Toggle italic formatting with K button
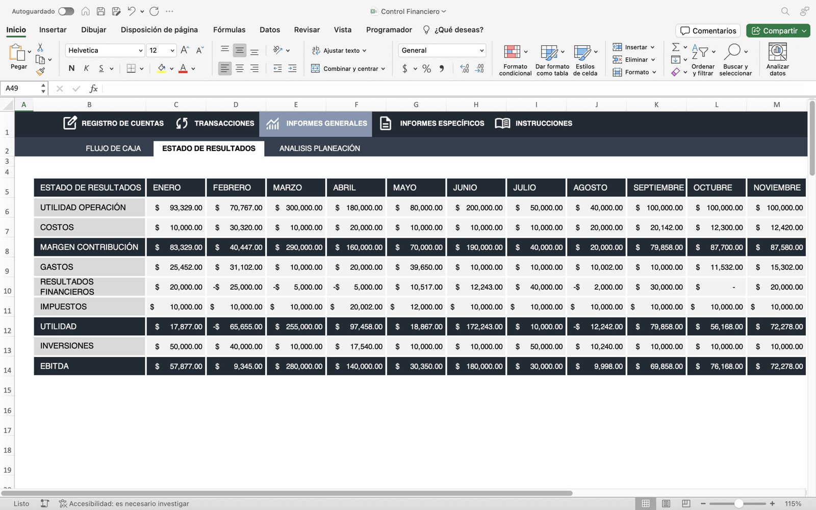This screenshot has width=816, height=510. [86, 68]
